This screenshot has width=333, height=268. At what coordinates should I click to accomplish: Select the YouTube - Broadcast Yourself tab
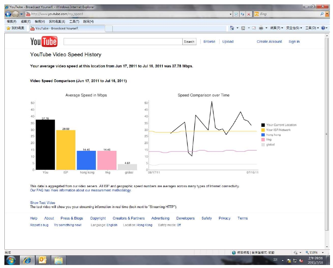pos(67,28)
